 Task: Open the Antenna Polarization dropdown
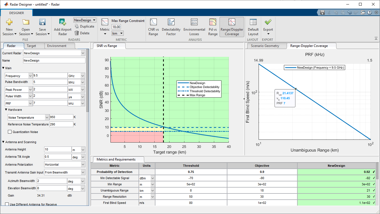point(82,165)
